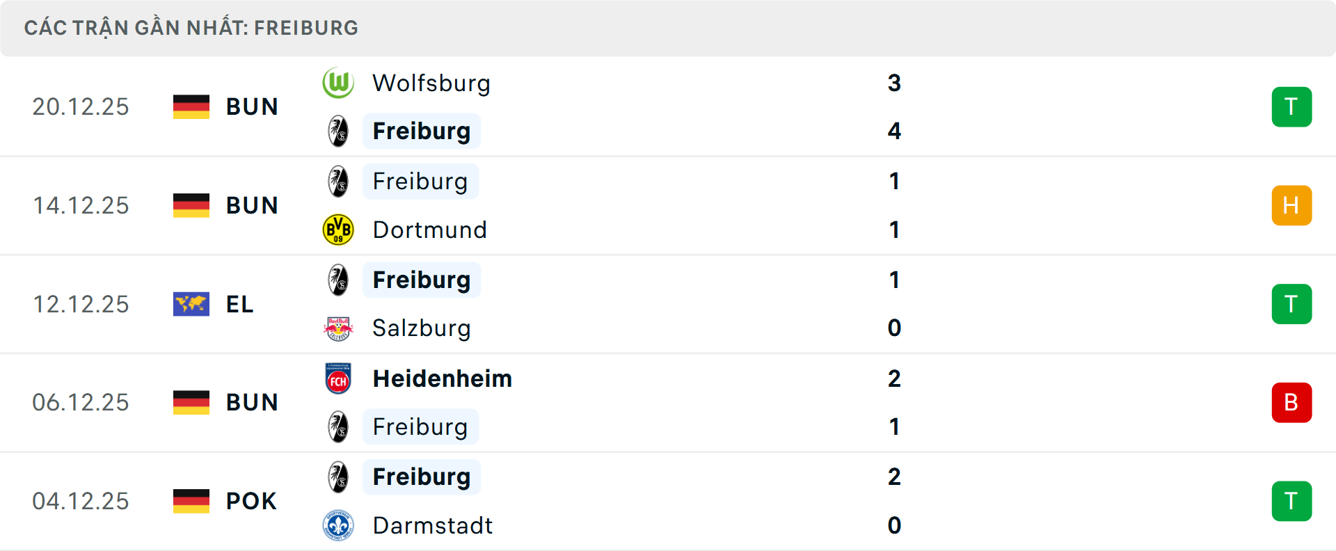Expand the Freiburg vs Salzburg match row

(x=668, y=304)
